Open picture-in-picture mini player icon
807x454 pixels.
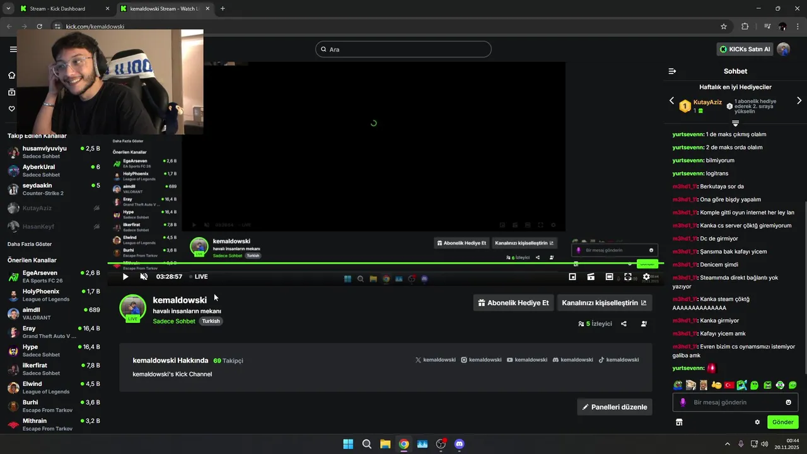pos(572,277)
